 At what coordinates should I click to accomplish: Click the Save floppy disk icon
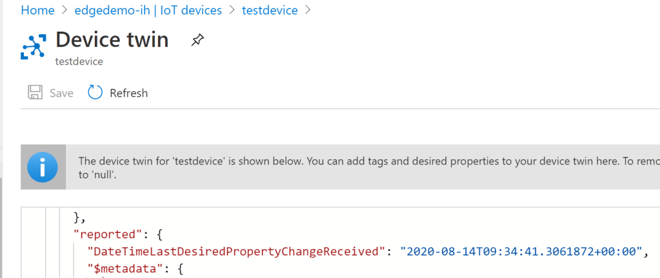click(x=35, y=93)
